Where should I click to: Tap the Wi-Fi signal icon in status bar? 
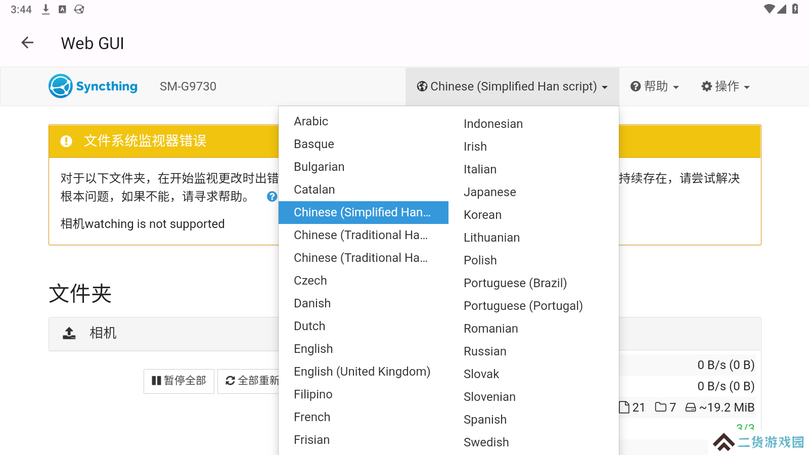769,9
